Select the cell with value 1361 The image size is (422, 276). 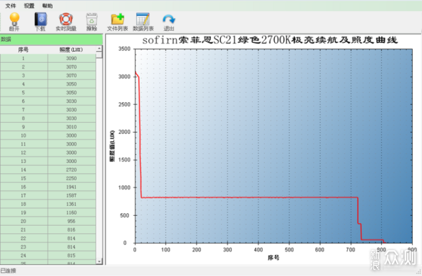(x=72, y=204)
